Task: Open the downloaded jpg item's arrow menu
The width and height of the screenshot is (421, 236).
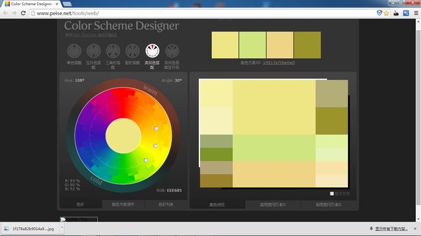Action: [62, 228]
